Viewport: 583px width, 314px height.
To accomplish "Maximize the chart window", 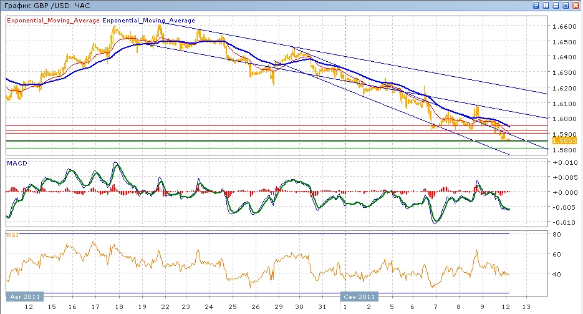I will tap(566, 5).
